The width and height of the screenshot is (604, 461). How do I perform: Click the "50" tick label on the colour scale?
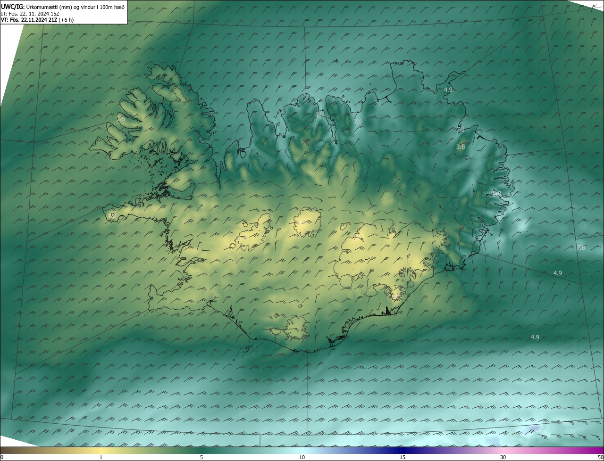(600, 457)
